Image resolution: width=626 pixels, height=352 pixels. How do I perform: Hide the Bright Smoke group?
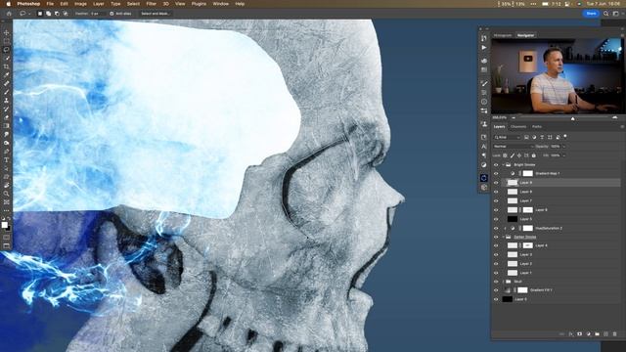click(496, 164)
